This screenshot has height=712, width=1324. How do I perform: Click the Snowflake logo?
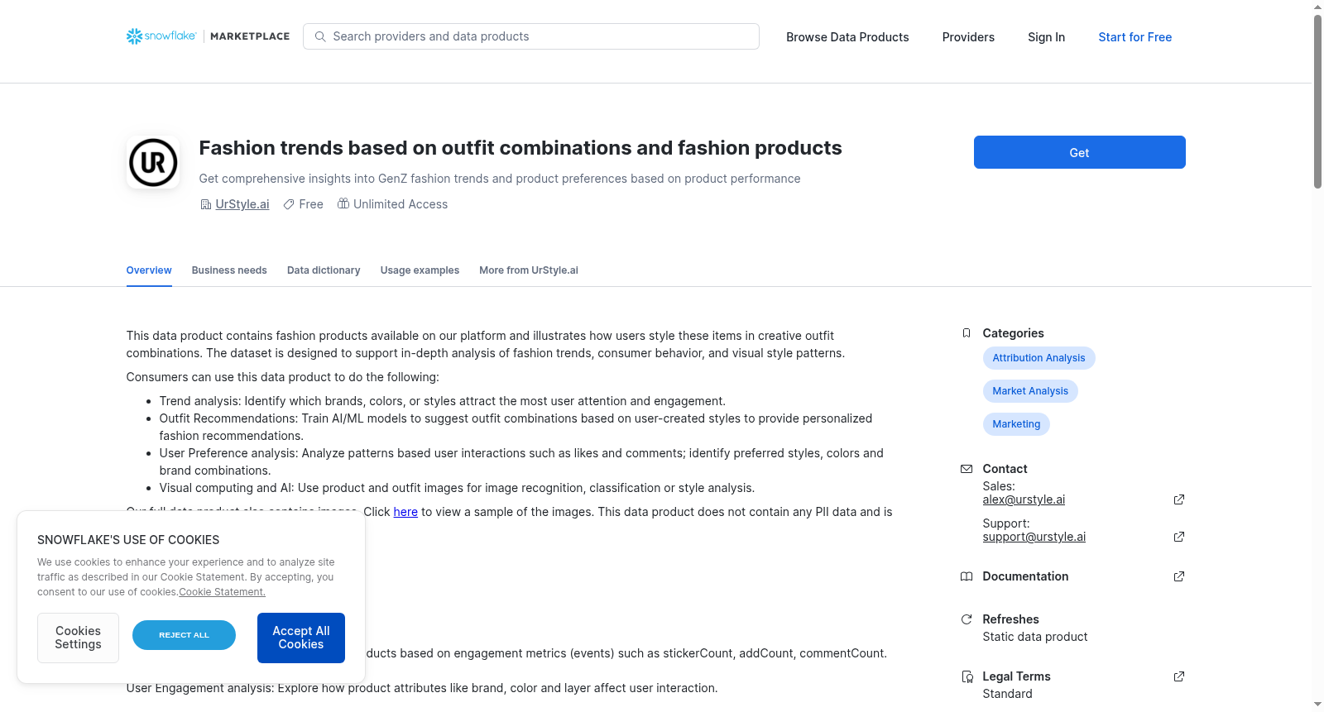point(161,36)
